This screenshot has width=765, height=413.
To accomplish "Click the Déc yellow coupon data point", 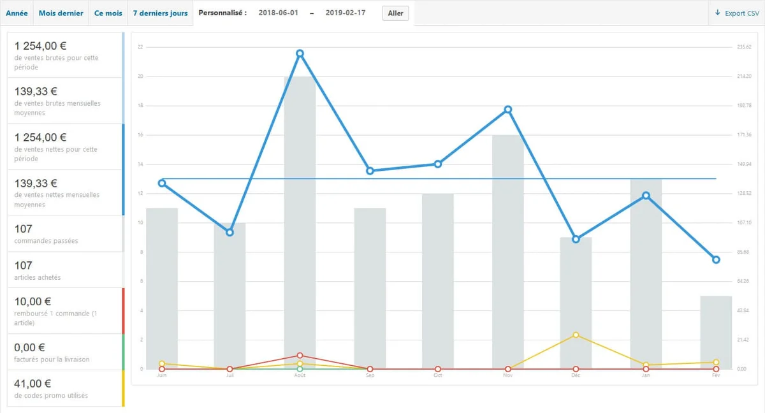I will 576,335.
